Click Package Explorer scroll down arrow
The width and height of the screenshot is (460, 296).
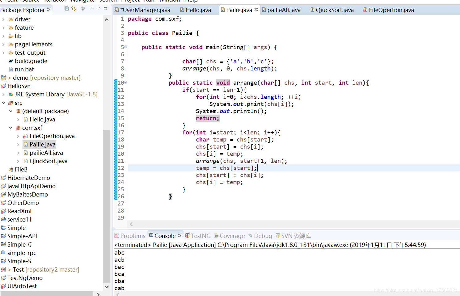pyautogui.click(x=107, y=287)
